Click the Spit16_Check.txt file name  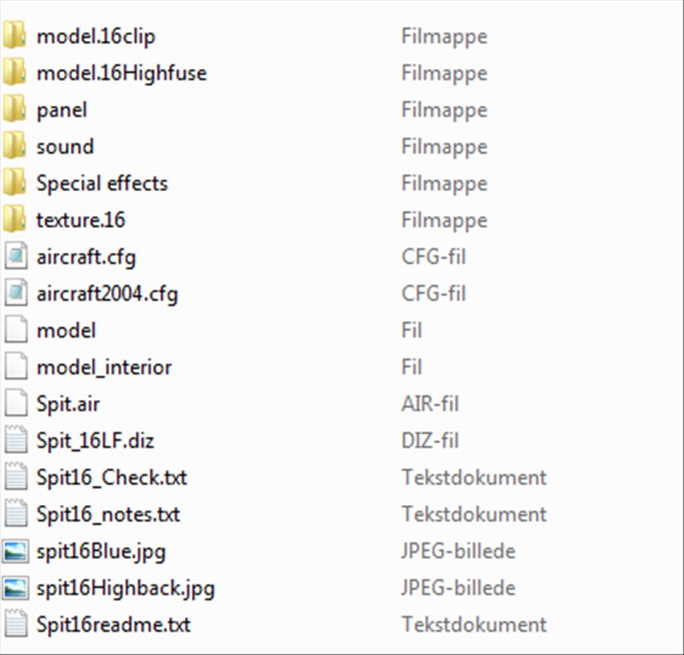[x=112, y=477]
